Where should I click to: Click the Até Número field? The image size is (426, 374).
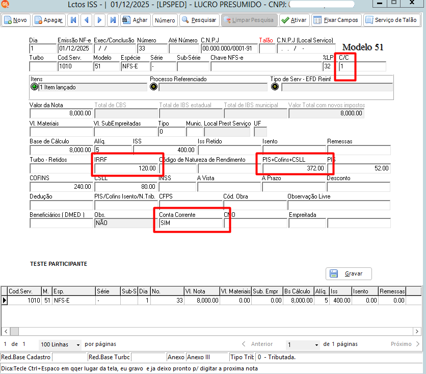[x=184, y=48]
